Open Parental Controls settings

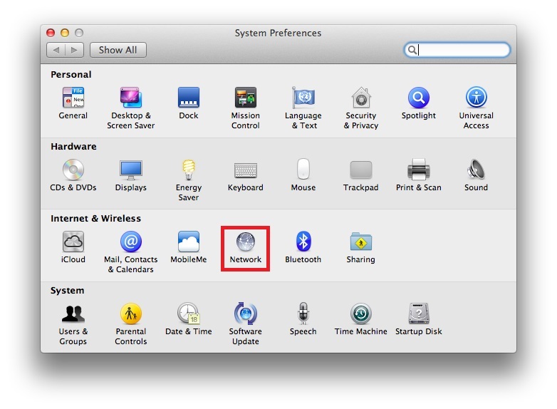pyautogui.click(x=130, y=314)
